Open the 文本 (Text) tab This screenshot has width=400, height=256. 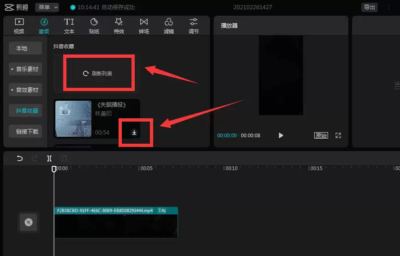(x=69, y=26)
